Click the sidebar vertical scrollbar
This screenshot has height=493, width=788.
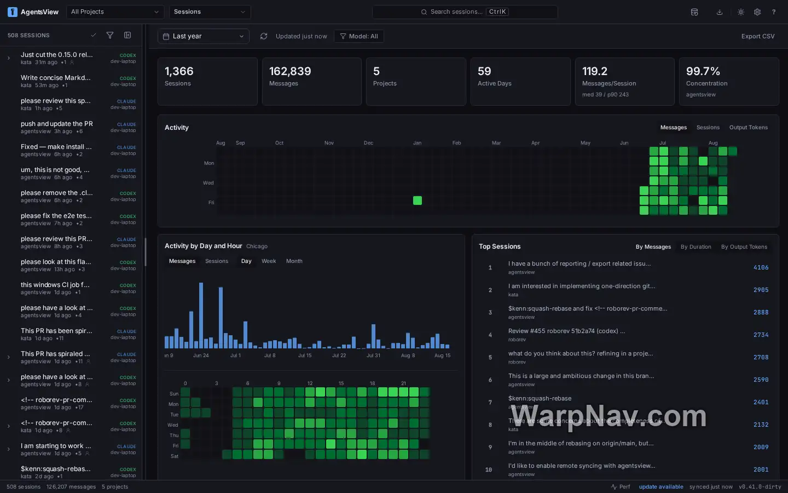tap(145, 252)
